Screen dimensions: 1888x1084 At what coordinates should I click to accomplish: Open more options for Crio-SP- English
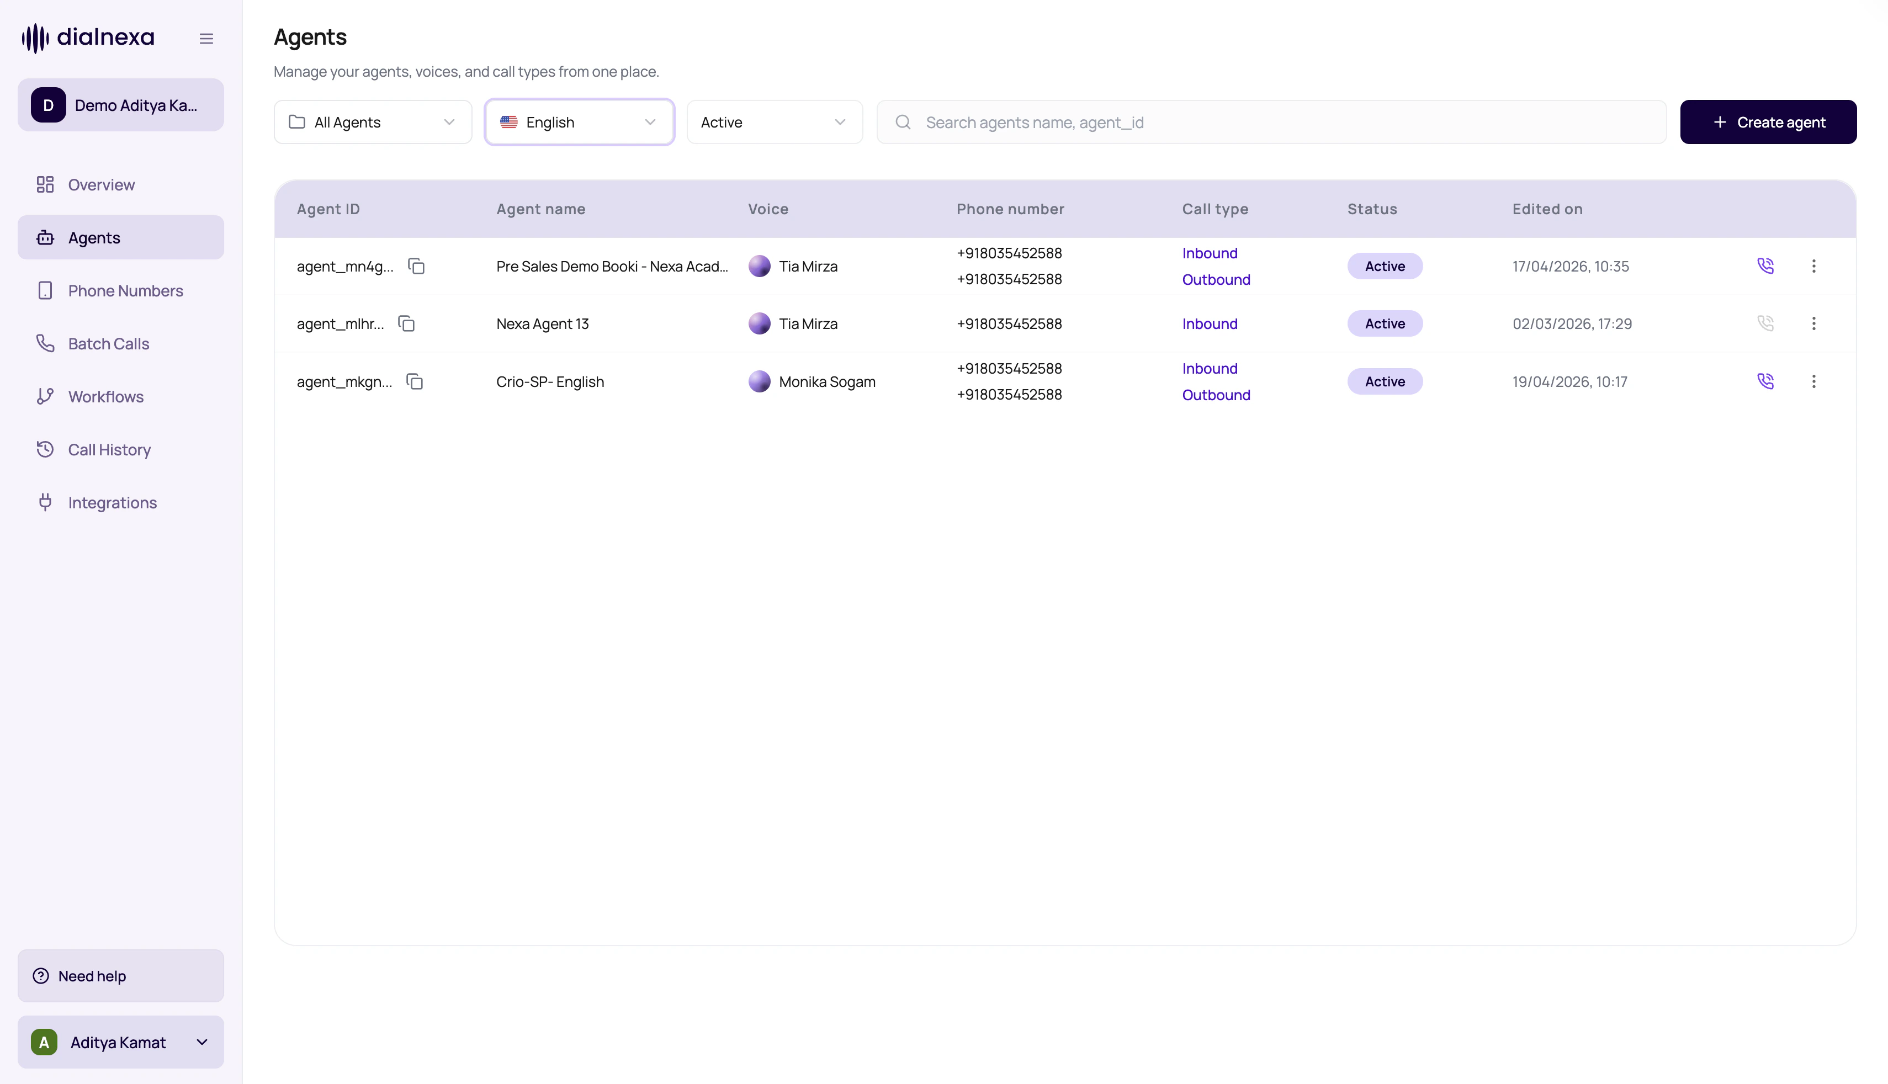(x=1813, y=381)
